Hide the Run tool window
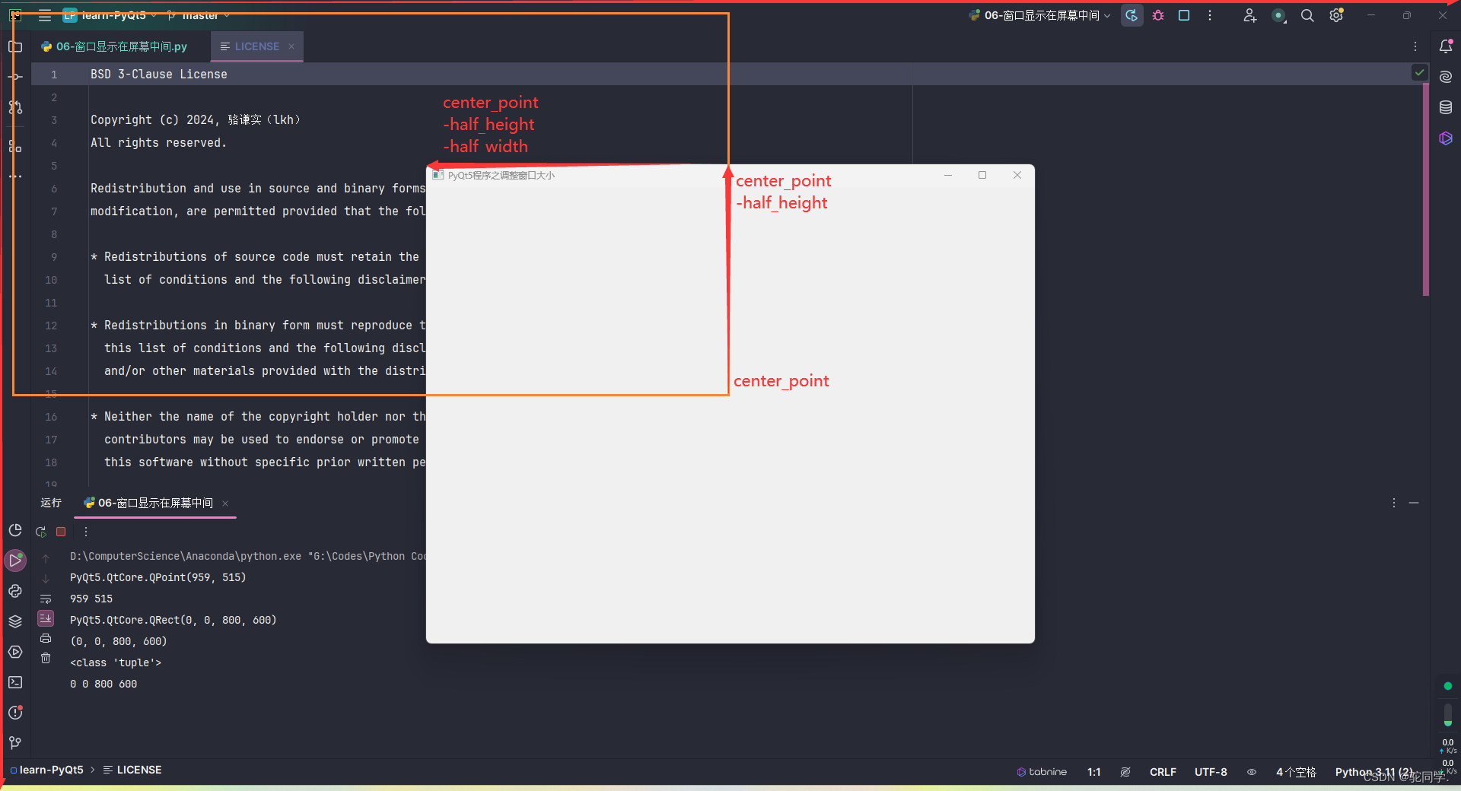This screenshot has height=791, width=1461. click(1414, 503)
